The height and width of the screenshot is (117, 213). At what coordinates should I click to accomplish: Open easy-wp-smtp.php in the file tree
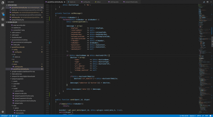tap(19, 25)
